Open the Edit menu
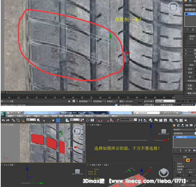 (11, 116)
